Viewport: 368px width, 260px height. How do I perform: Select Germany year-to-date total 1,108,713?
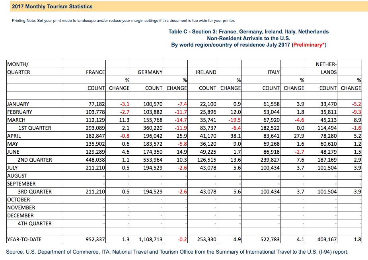click(x=151, y=240)
